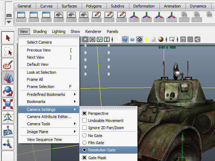Toggle isolate select dashed-box icon
Screen dimensions: 215x161
pos(172,40)
